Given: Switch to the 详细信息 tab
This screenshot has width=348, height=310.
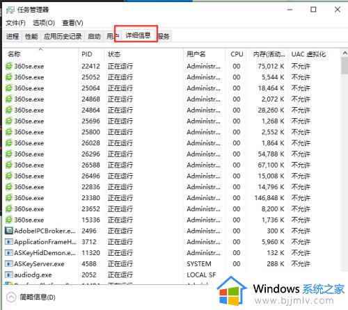Looking at the screenshot, I should (x=138, y=35).
